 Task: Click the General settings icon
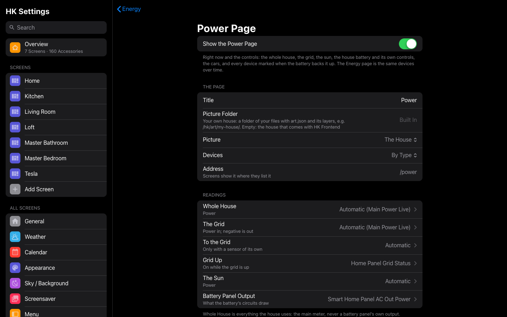click(x=15, y=221)
